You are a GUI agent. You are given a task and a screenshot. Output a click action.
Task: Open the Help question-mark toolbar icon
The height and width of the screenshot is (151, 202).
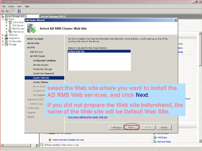point(19,11)
